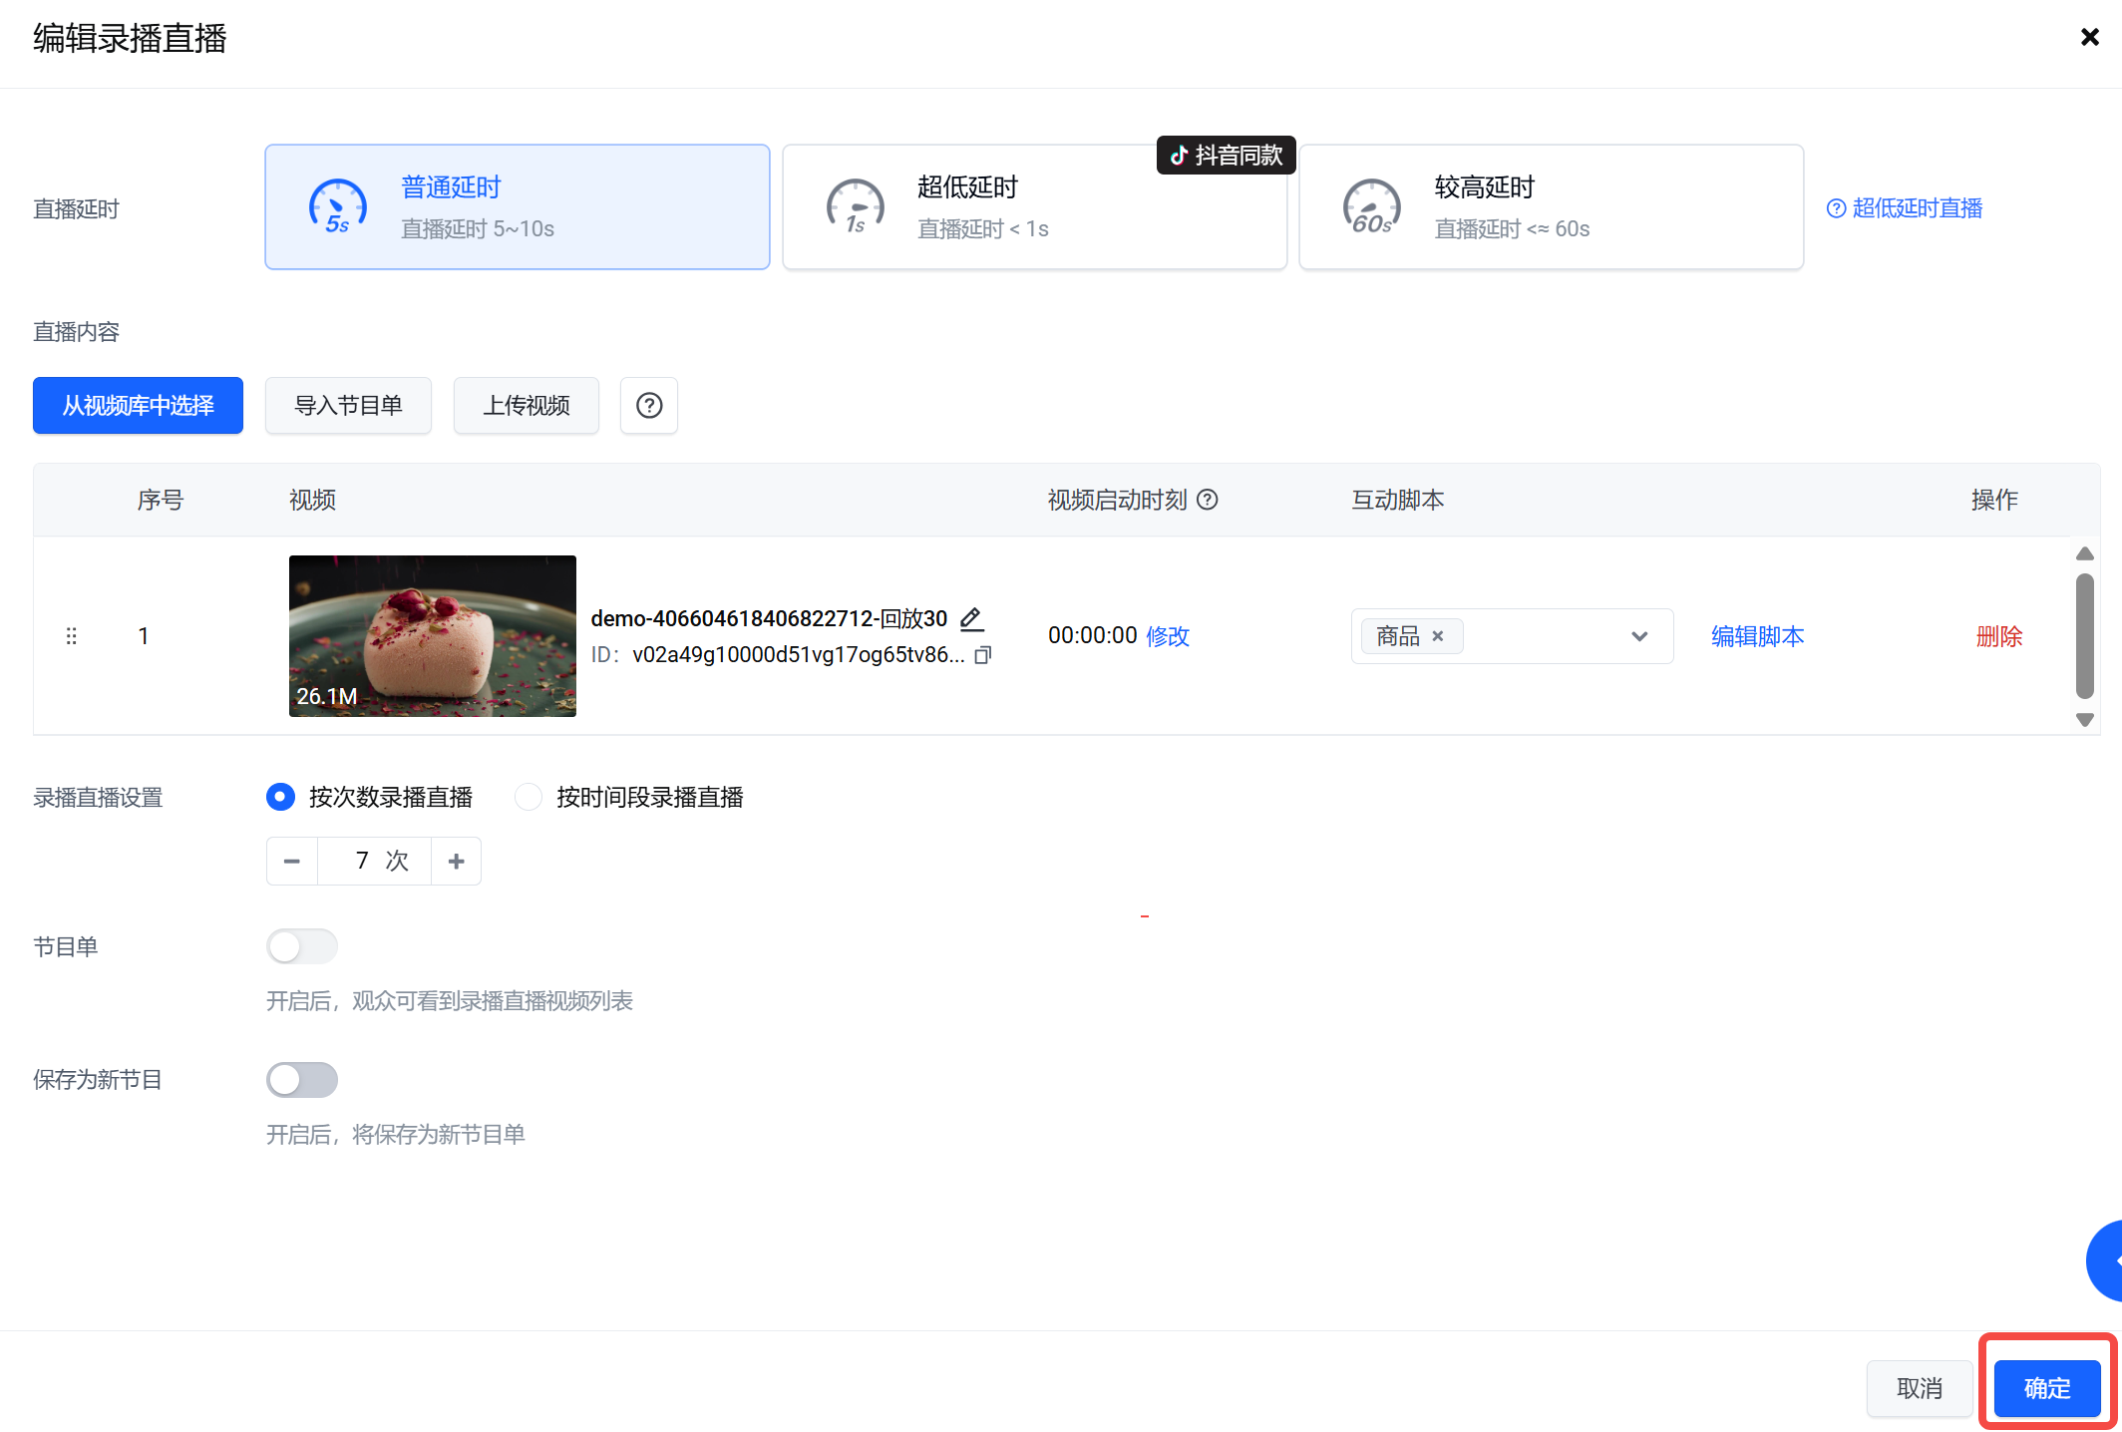
Task: Enable the 节目单 toggle switch
Action: 302,946
